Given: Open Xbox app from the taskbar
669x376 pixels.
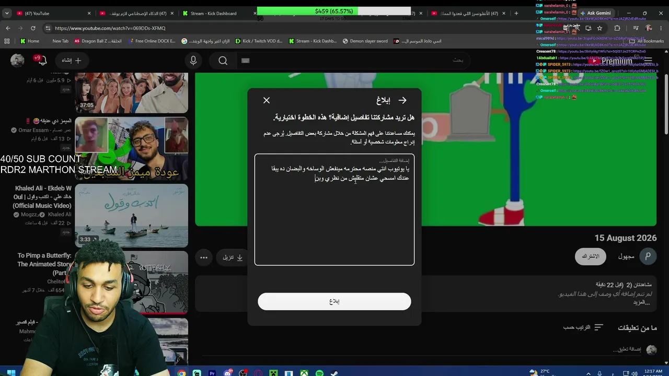Looking at the screenshot, I should click(304, 373).
